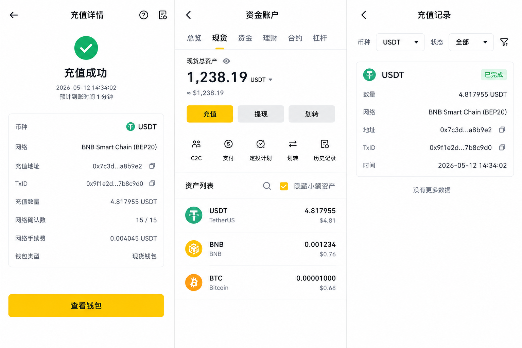Click the 0.001234 BNB amount
This screenshot has height=348, width=522.
coord(320,245)
